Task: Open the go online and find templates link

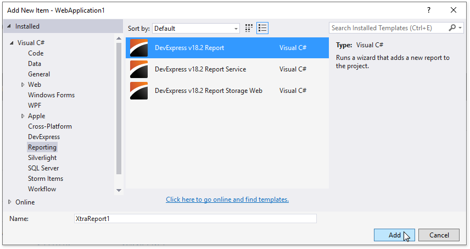Action: pos(227,200)
